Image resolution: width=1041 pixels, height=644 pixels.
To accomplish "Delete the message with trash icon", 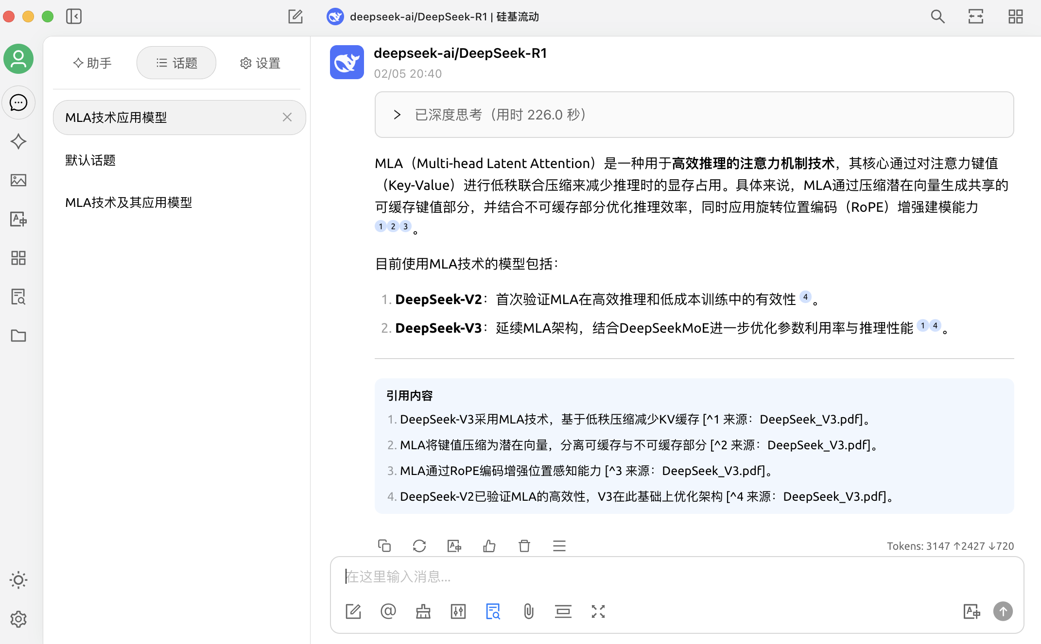I will pos(524,546).
